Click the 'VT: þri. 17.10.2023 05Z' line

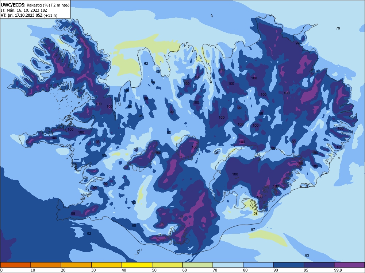click(x=29, y=15)
